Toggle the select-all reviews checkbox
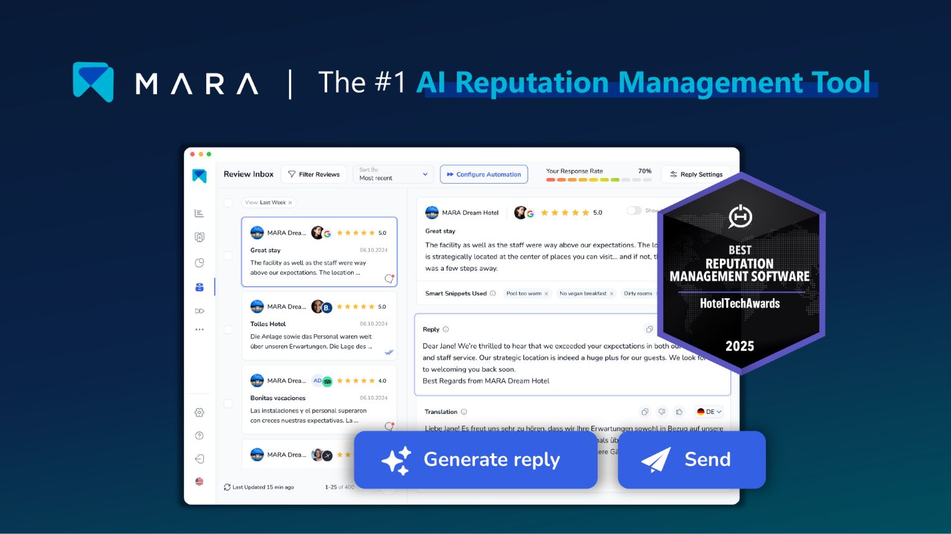This screenshot has width=951, height=534. point(228,203)
